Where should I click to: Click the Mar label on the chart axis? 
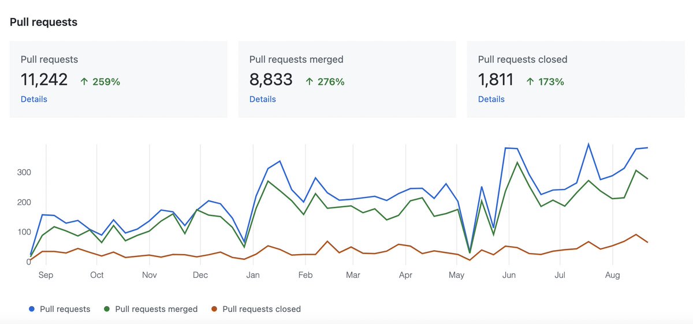tap(353, 275)
